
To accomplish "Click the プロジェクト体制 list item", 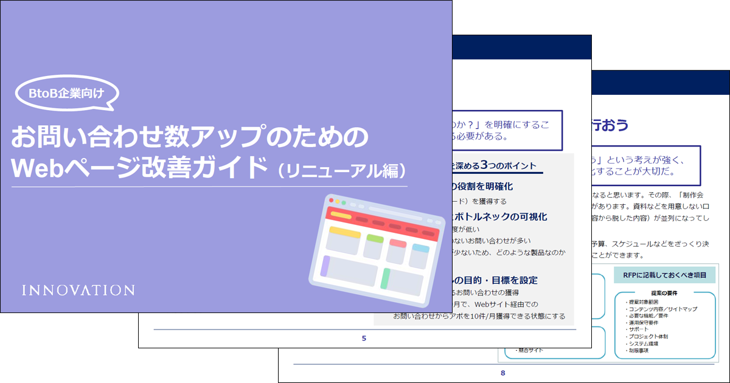I will click(650, 336).
